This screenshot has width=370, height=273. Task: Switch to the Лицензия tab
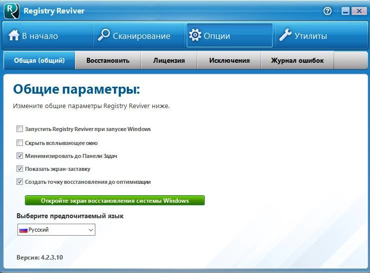pyautogui.click(x=169, y=60)
